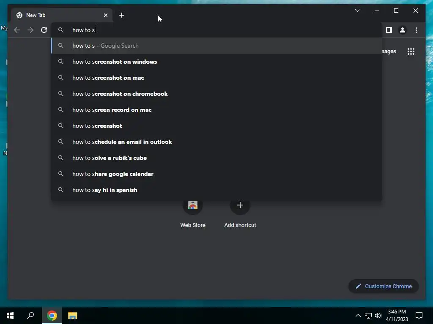This screenshot has width=433, height=324.
Task: Maximize the Chrome window
Action: click(396, 11)
